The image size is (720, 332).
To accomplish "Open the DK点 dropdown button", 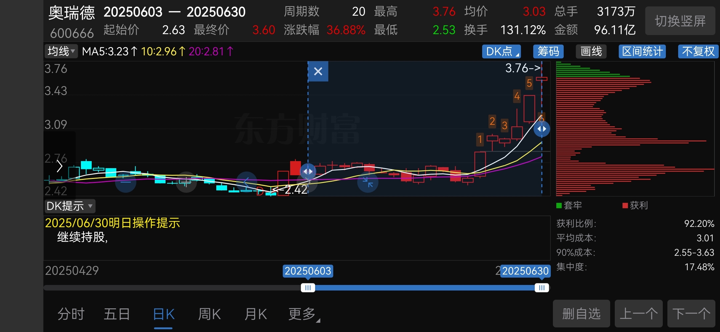I will coord(502,51).
